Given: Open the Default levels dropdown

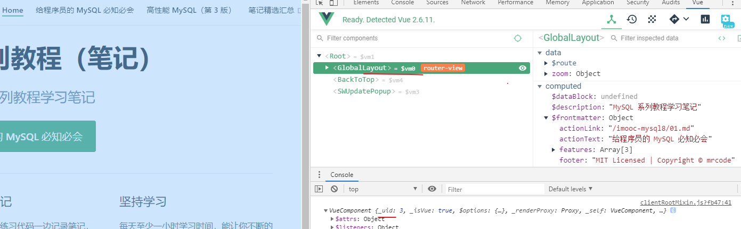Looking at the screenshot, I should coord(571,189).
